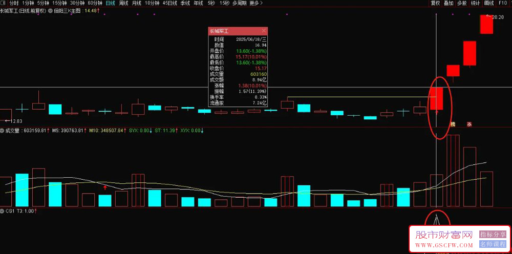Open the 统计 statistics tool
The height and width of the screenshot is (254, 512).
point(475,3)
